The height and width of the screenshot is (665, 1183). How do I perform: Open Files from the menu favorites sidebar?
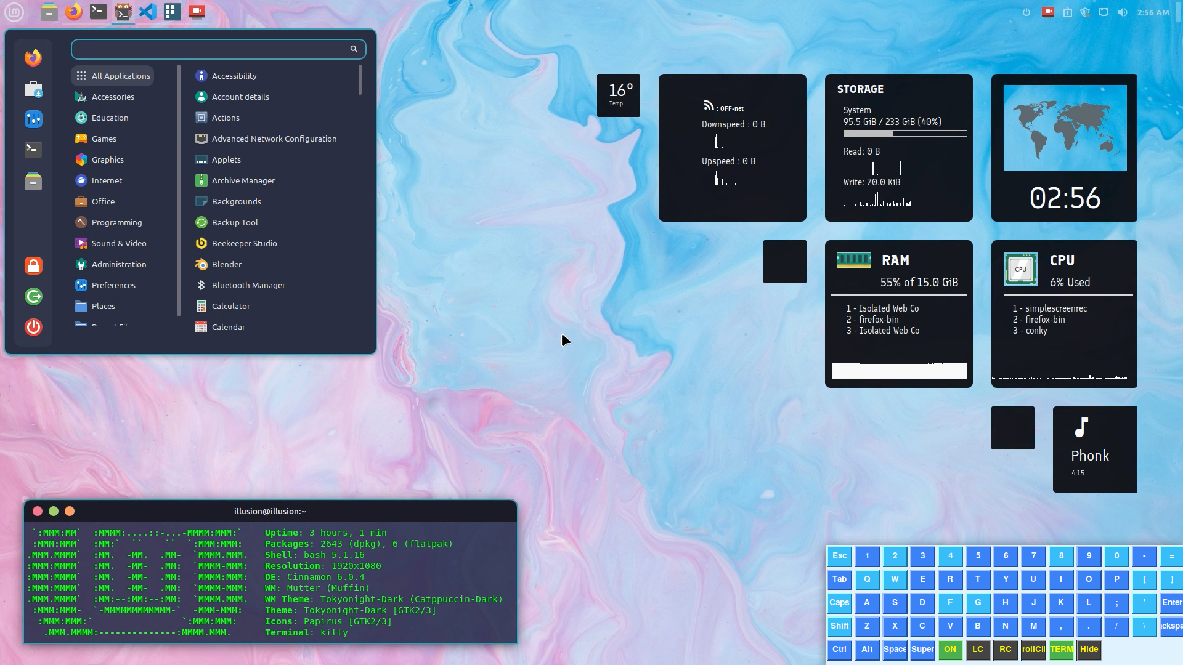(x=33, y=180)
